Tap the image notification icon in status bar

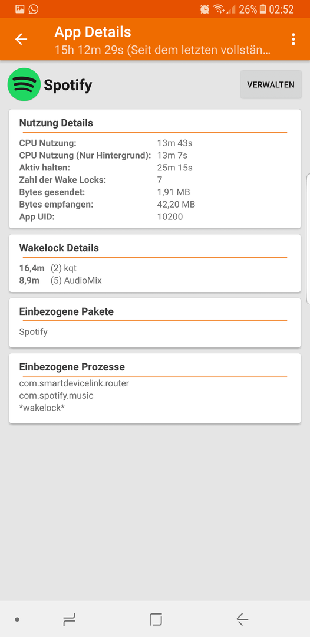pyautogui.click(x=20, y=9)
